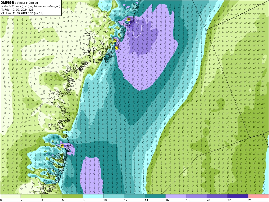Viewport: 269px width, 202px height.
Task: Click the '(+27 h)' forecast offset text
Action: [39, 13]
